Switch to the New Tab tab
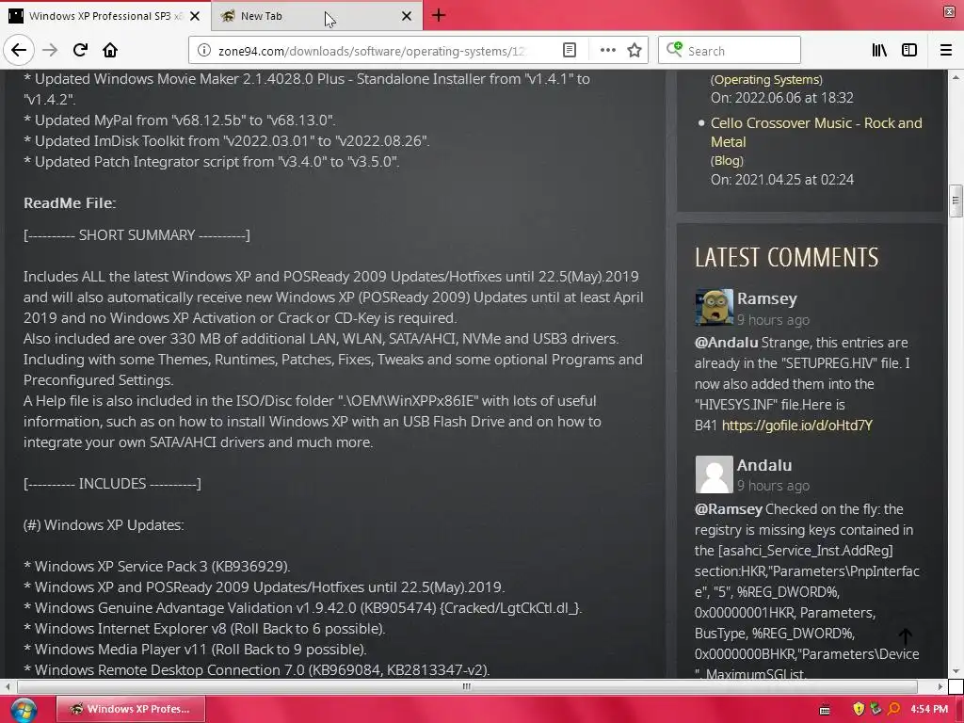 (316, 16)
